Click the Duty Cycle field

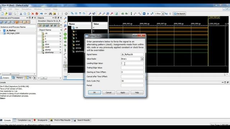132,81
